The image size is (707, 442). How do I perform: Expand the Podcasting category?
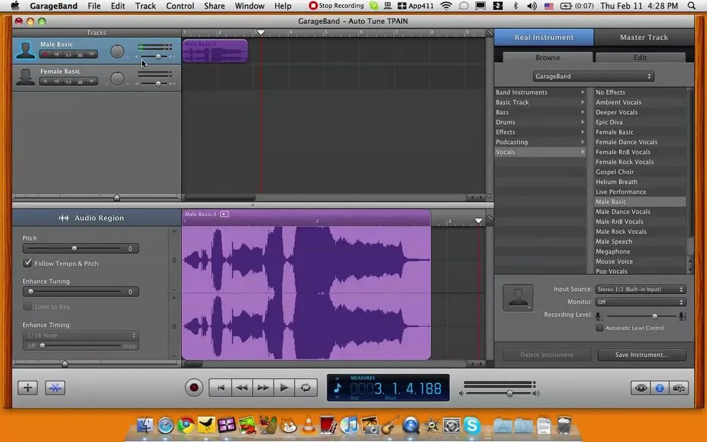pyautogui.click(x=540, y=142)
